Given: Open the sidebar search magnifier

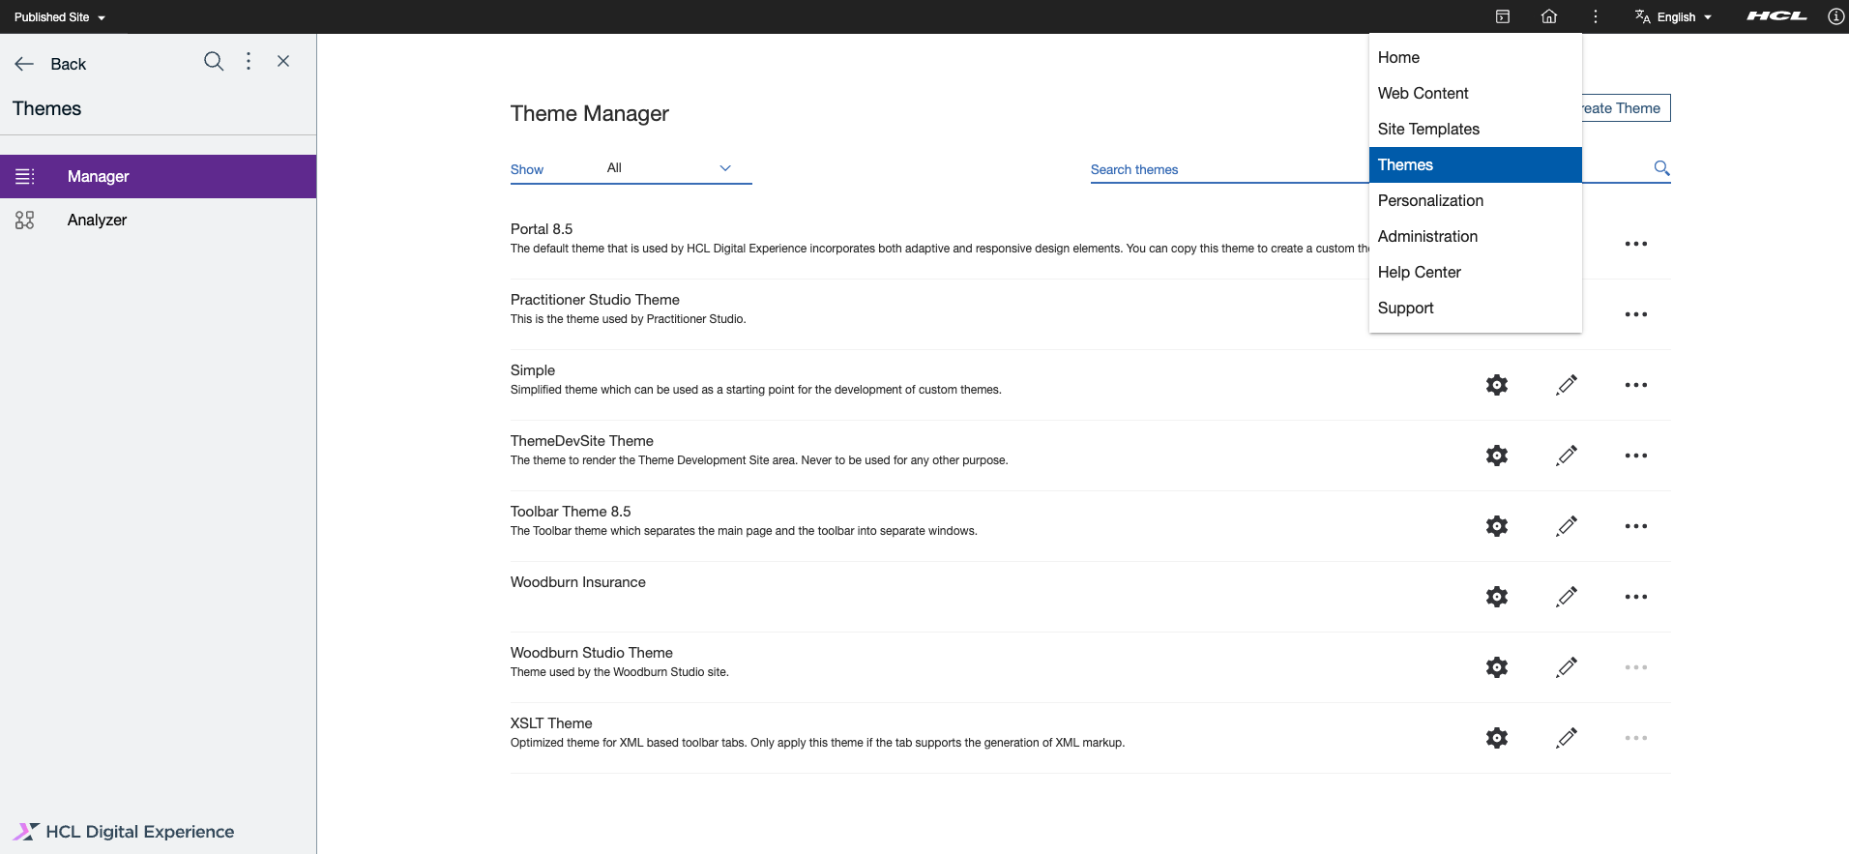Looking at the screenshot, I should (x=214, y=62).
